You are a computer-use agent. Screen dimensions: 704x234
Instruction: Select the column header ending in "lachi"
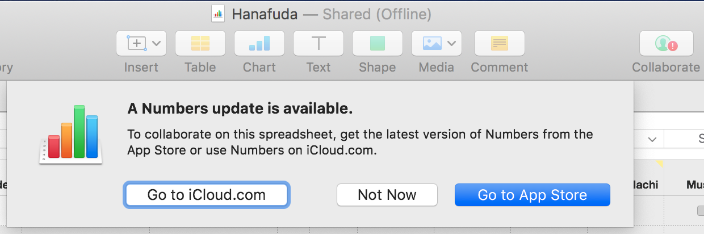[x=646, y=184]
